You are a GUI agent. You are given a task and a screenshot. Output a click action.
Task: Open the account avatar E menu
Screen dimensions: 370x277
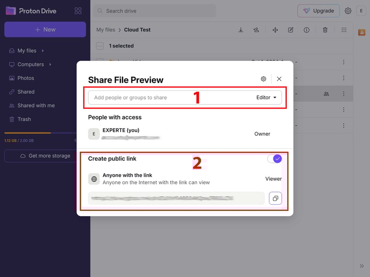(361, 11)
